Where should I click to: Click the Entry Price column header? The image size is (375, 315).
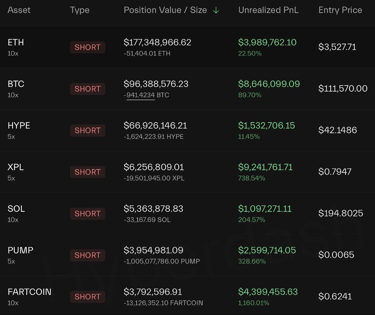(340, 10)
